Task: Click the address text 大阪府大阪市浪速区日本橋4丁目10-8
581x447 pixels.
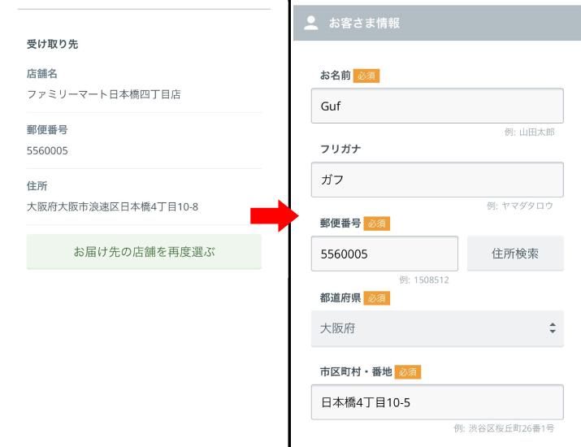Action: pyautogui.click(x=112, y=206)
